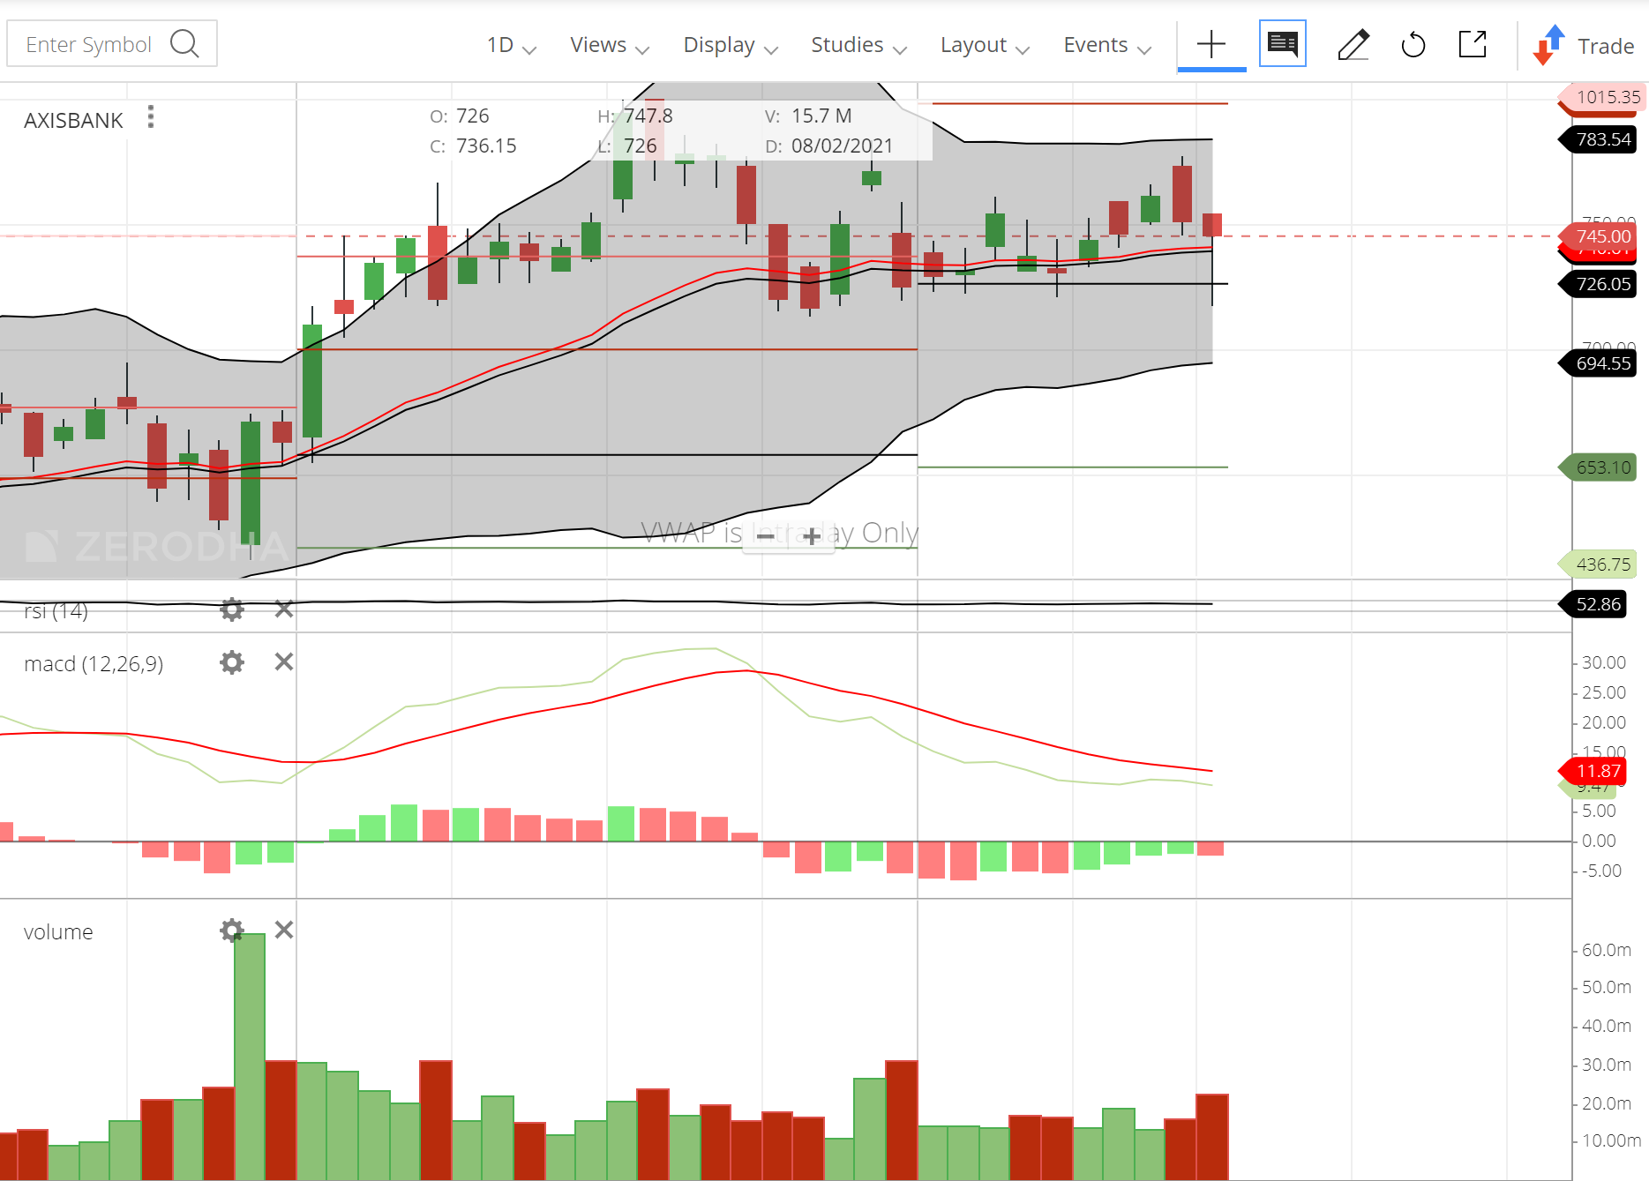
Task: Open volume panel settings gear
Action: 232,930
